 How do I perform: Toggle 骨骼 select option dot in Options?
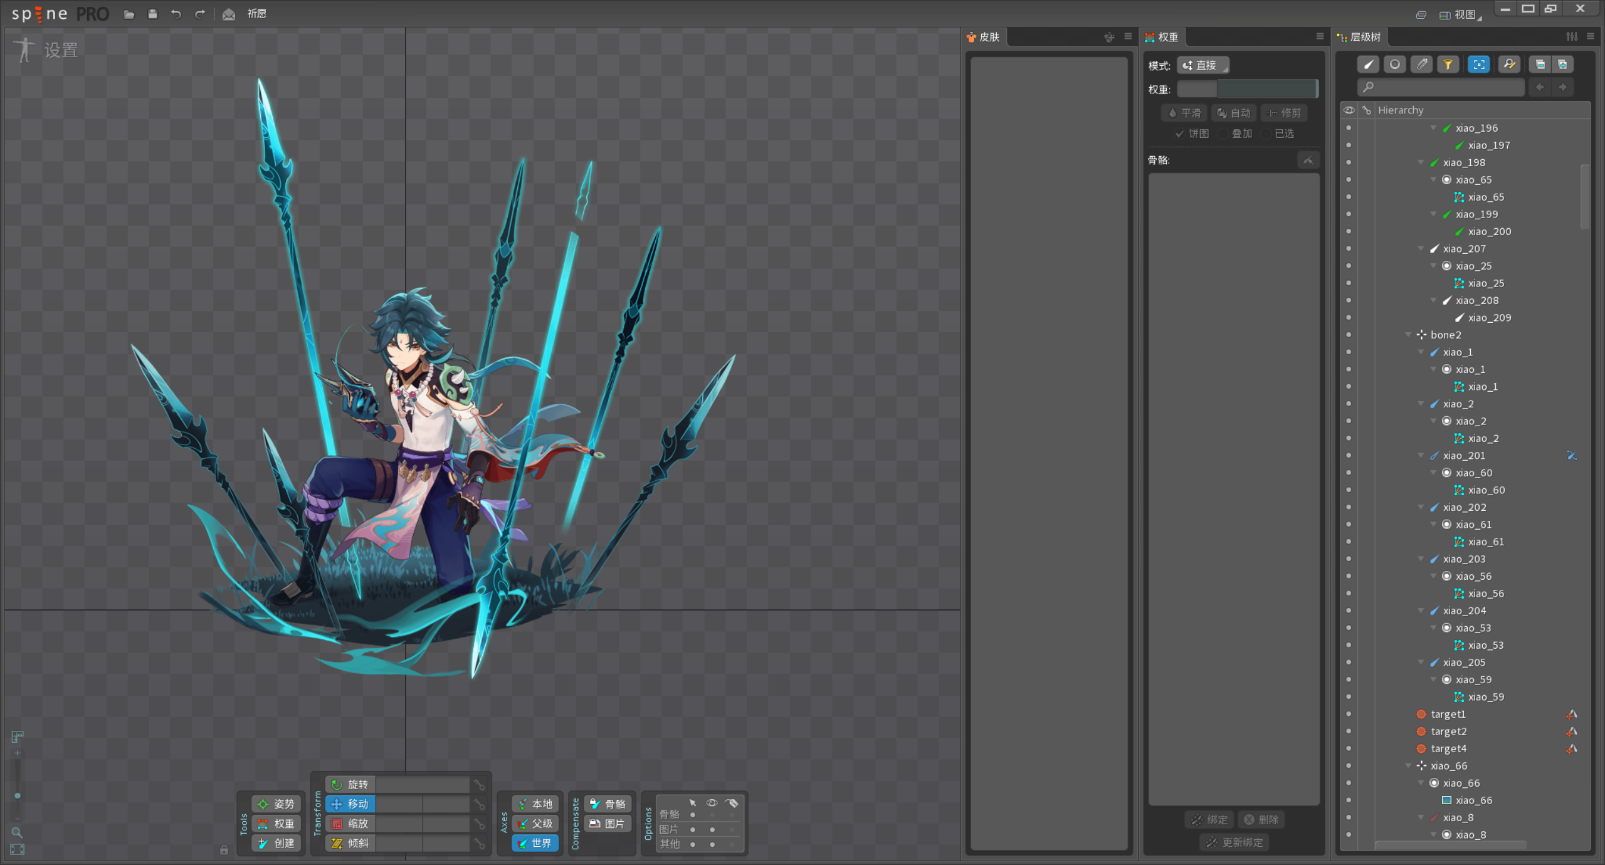pos(693,815)
